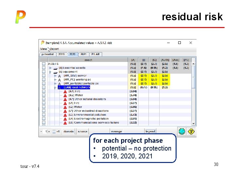Click the layer icon for Essential assets

[55, 68]
